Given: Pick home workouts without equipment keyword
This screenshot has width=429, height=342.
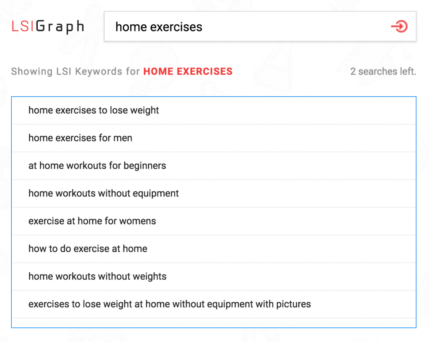Looking at the screenshot, I should pos(103,193).
